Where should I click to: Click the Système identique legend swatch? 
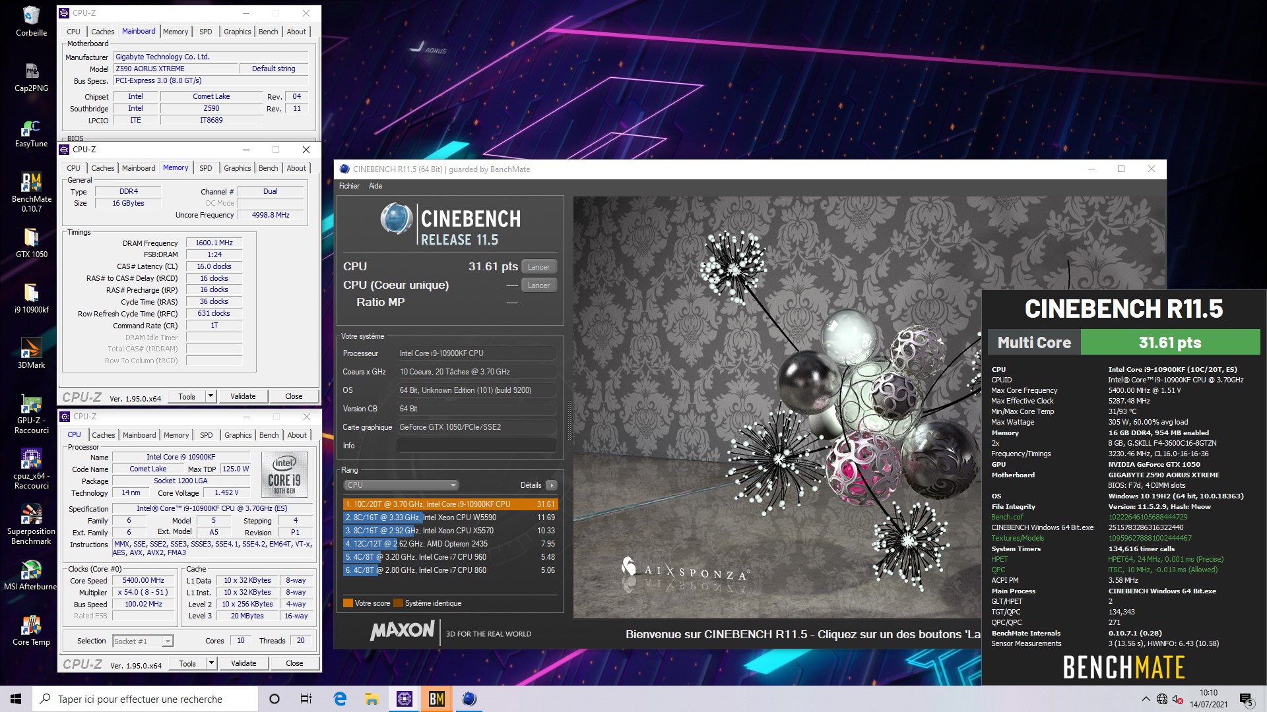click(x=398, y=603)
